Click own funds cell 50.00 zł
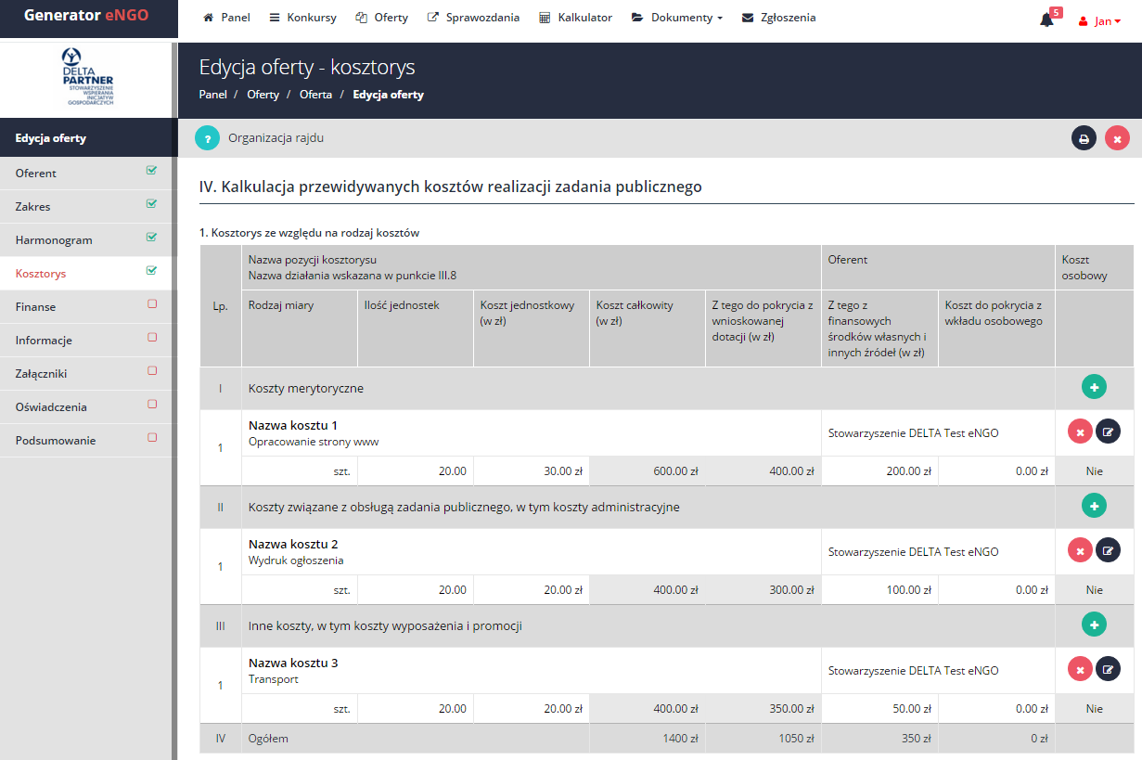 (x=879, y=709)
